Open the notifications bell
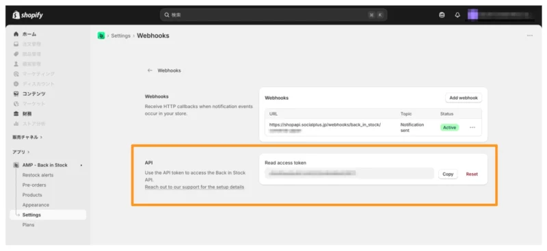 point(457,15)
